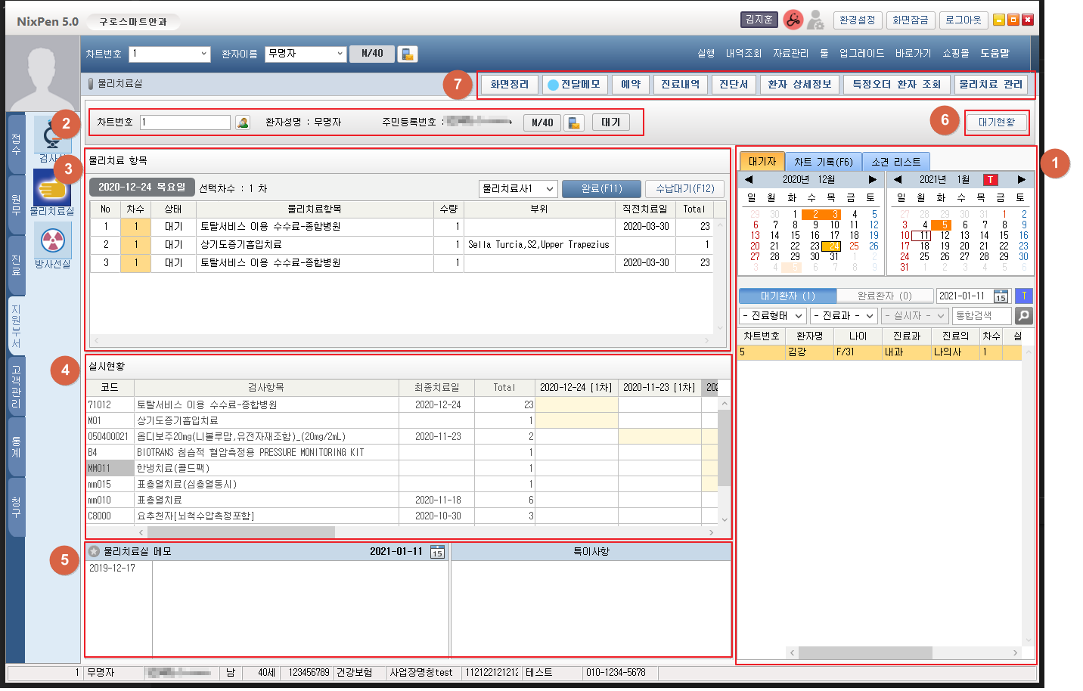This screenshot has height=691, width=1083.
Task: Switch to the 대기환자 (1) list toggle
Action: pyautogui.click(x=787, y=296)
